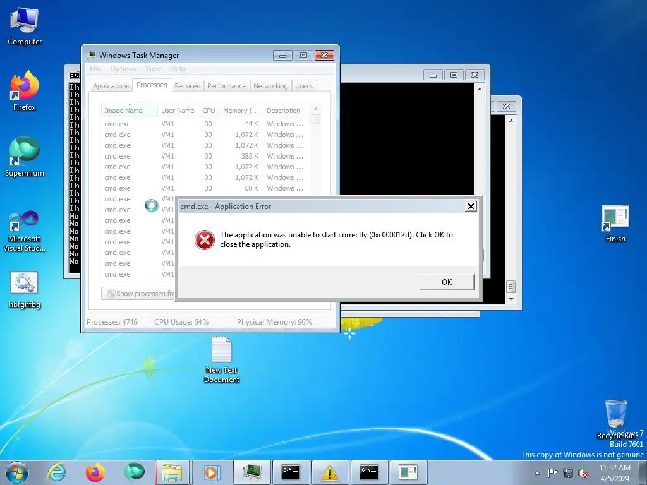The image size is (647, 485).
Task: Launch Firefox from the desktop shortcut
Action: tap(25, 91)
